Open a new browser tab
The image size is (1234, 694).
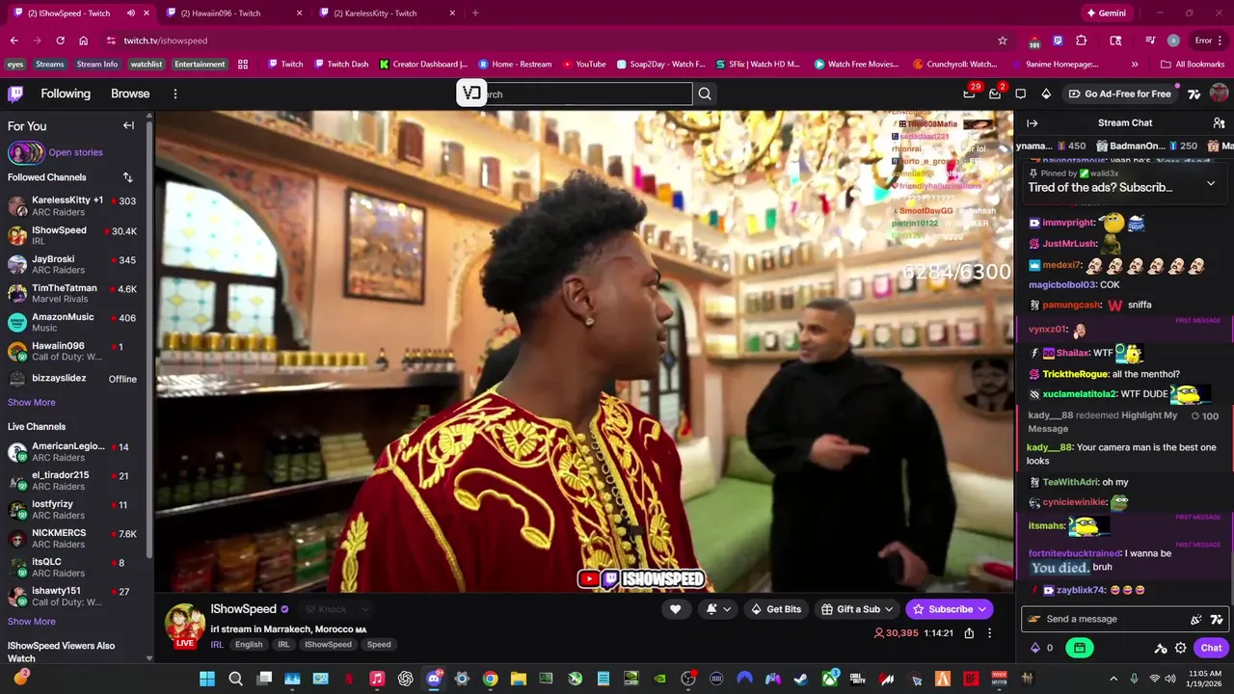[475, 13]
